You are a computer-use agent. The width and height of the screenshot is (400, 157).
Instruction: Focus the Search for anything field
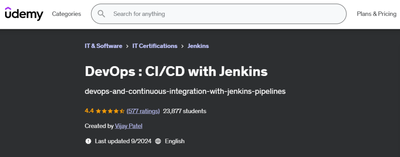pyautogui.click(x=219, y=14)
